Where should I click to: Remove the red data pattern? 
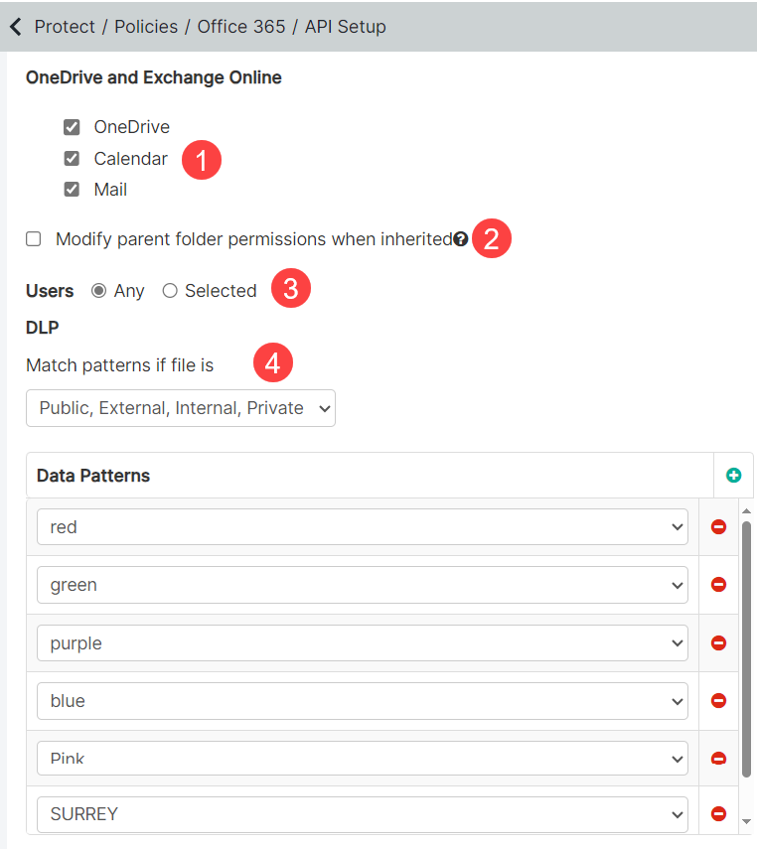coord(718,527)
